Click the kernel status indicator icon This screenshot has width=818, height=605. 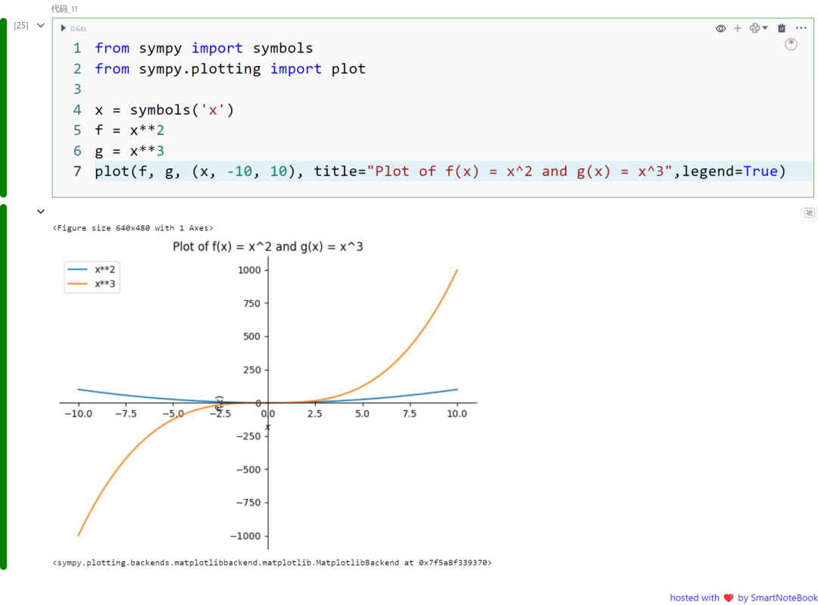pyautogui.click(x=791, y=45)
